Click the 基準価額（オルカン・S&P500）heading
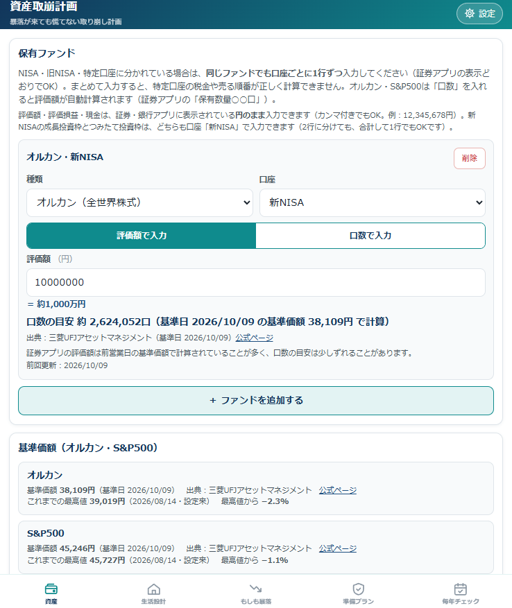Screen dimensions: 512x608 pos(88,448)
